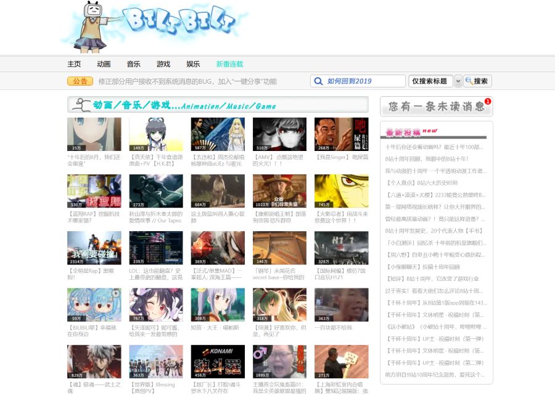
Task: Open the 【洛天依】 video thumbnail
Action: click(x=156, y=134)
